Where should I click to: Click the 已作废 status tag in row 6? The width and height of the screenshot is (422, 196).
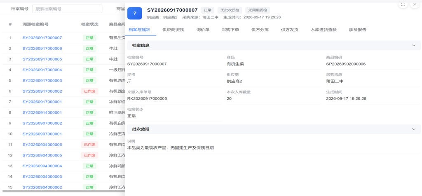tap(89, 91)
